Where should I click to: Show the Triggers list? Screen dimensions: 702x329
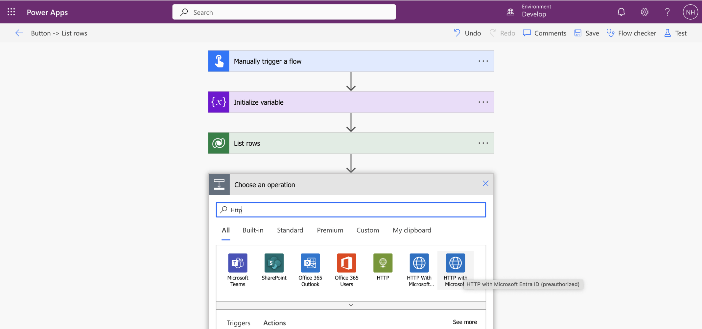[x=239, y=323]
